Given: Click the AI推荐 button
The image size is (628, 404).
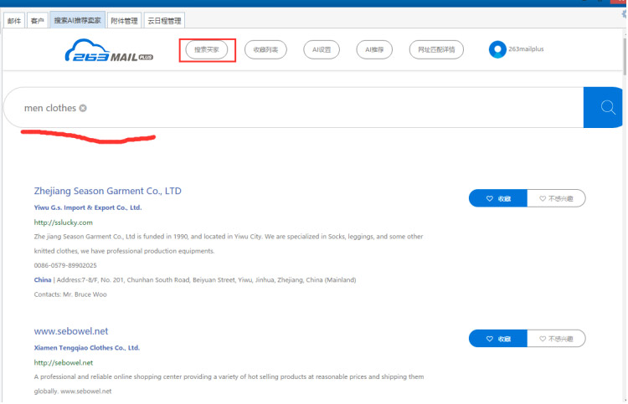Looking at the screenshot, I should pyautogui.click(x=373, y=50).
